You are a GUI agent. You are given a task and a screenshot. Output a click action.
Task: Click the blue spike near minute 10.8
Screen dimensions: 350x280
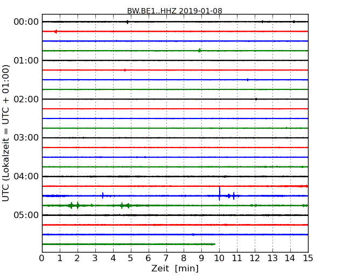[x=234, y=196]
